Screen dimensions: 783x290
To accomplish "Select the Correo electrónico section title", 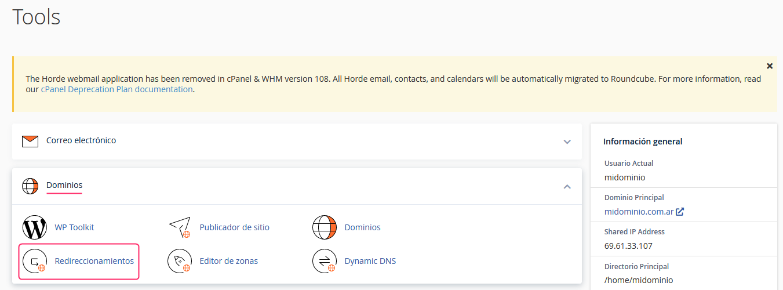I will [x=81, y=140].
